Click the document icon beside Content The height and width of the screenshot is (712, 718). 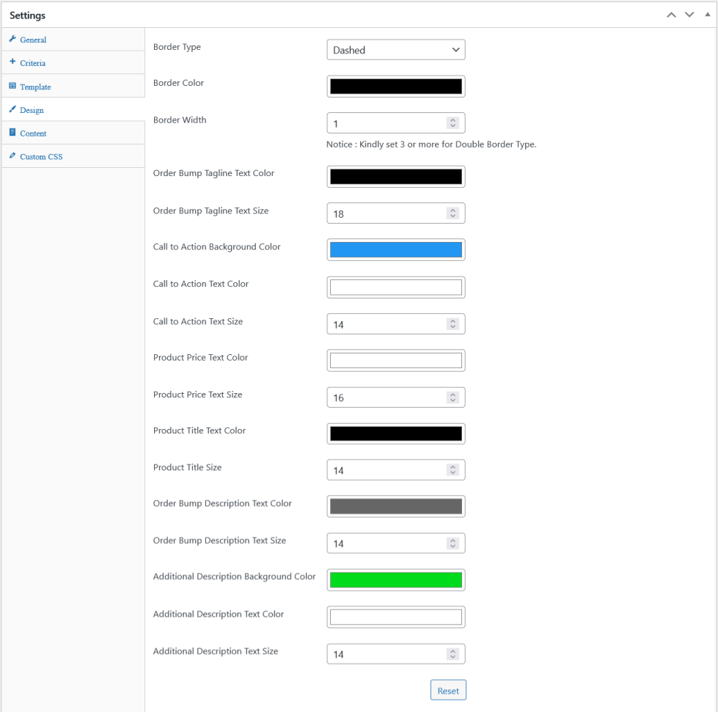click(x=12, y=133)
